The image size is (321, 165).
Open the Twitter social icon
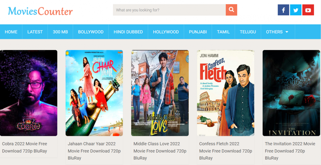pos(295,10)
